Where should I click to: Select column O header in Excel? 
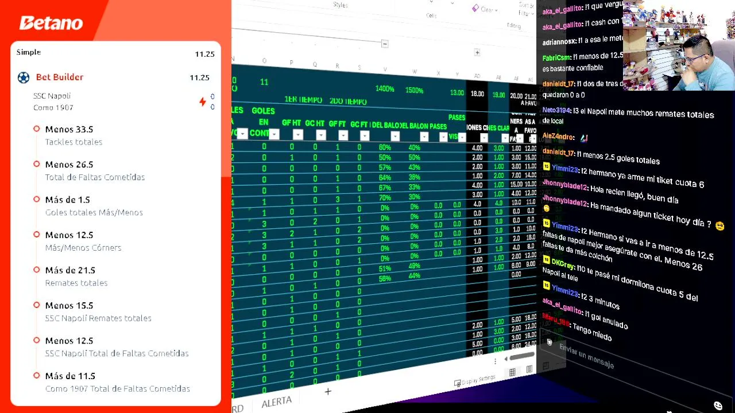coord(264,61)
